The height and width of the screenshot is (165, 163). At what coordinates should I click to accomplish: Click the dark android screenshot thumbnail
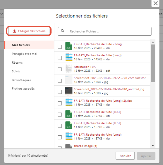(69, 91)
